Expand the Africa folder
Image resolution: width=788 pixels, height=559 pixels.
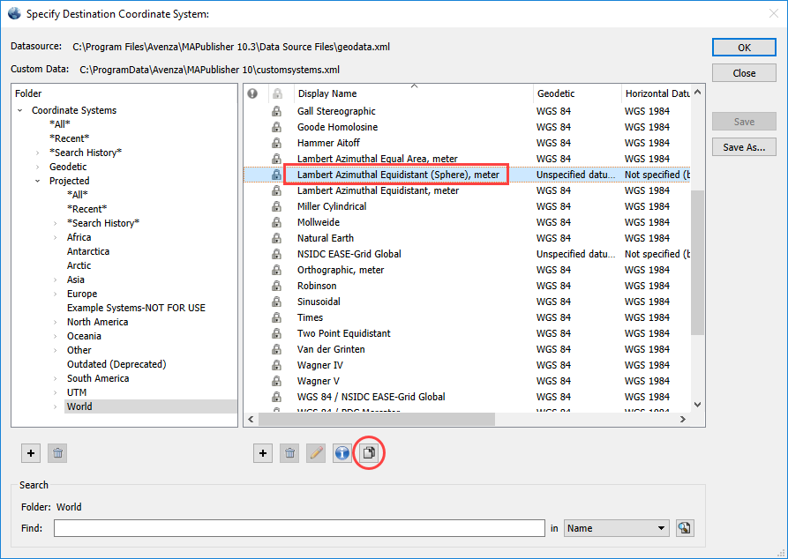click(x=56, y=237)
